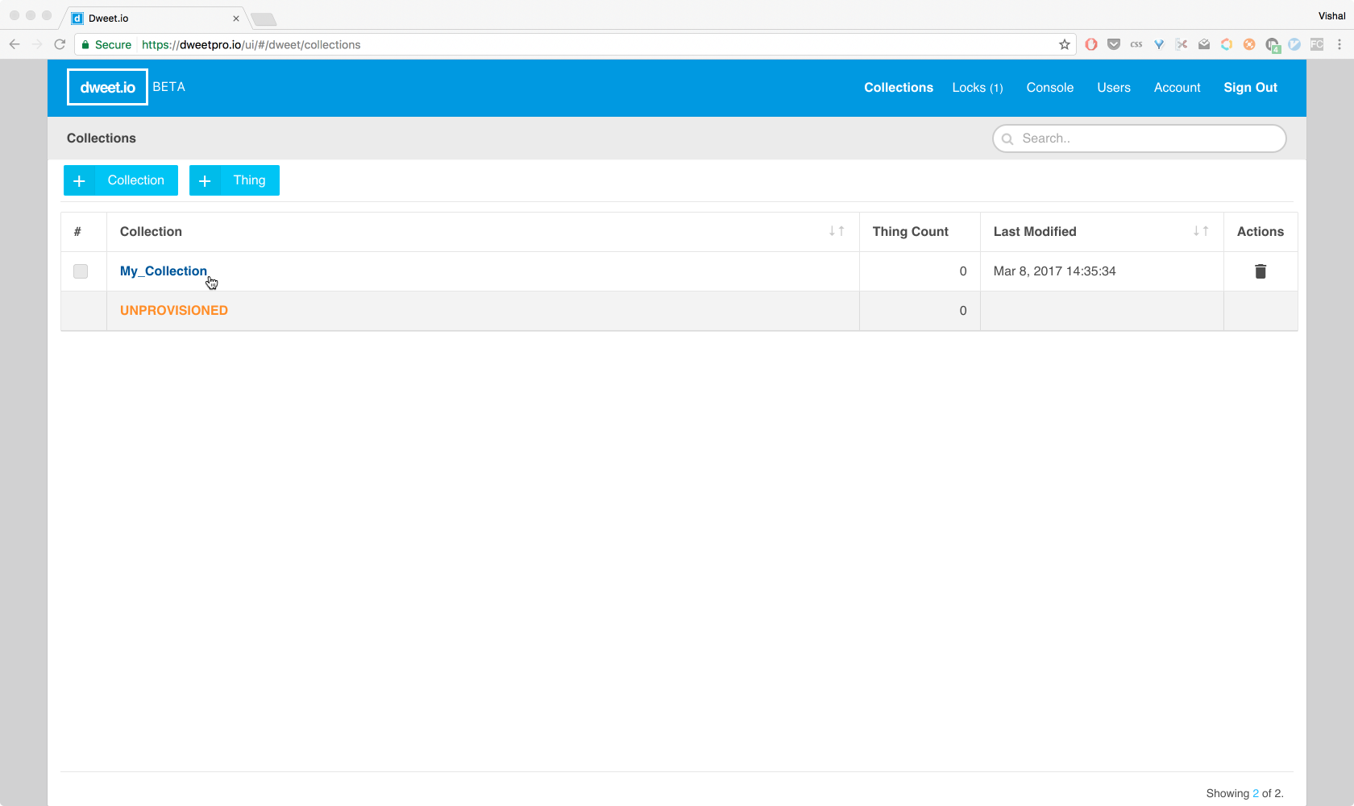This screenshot has width=1354, height=806.
Task: Click the green Secure padlock icon
Action: coord(85,45)
